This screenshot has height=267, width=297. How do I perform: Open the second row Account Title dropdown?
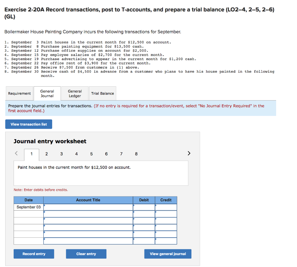point(88,214)
